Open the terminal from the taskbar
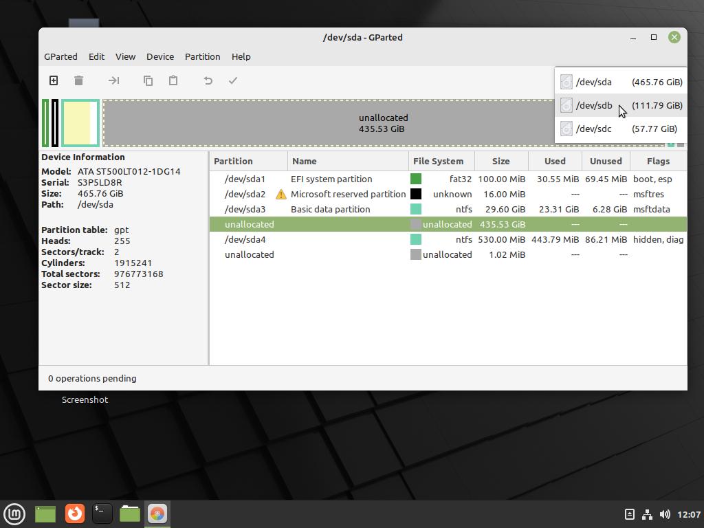The height and width of the screenshot is (528, 704). [x=102, y=513]
